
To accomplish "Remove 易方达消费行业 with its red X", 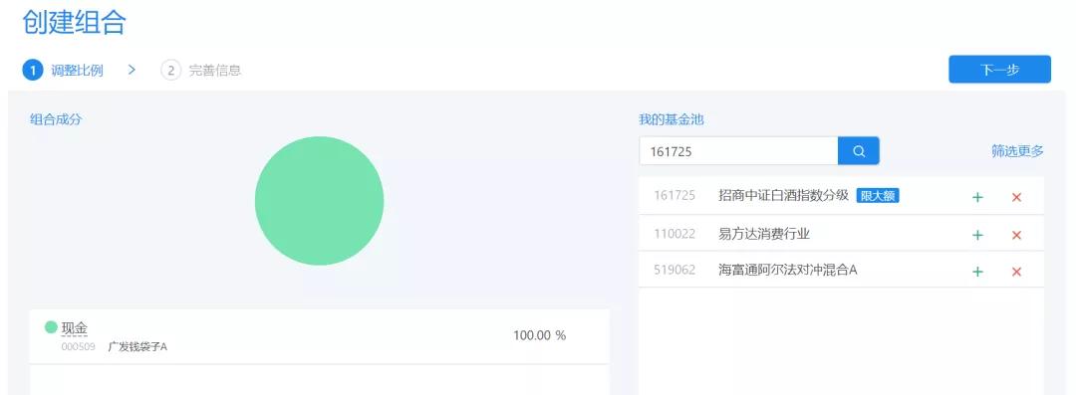I will 1017,235.
